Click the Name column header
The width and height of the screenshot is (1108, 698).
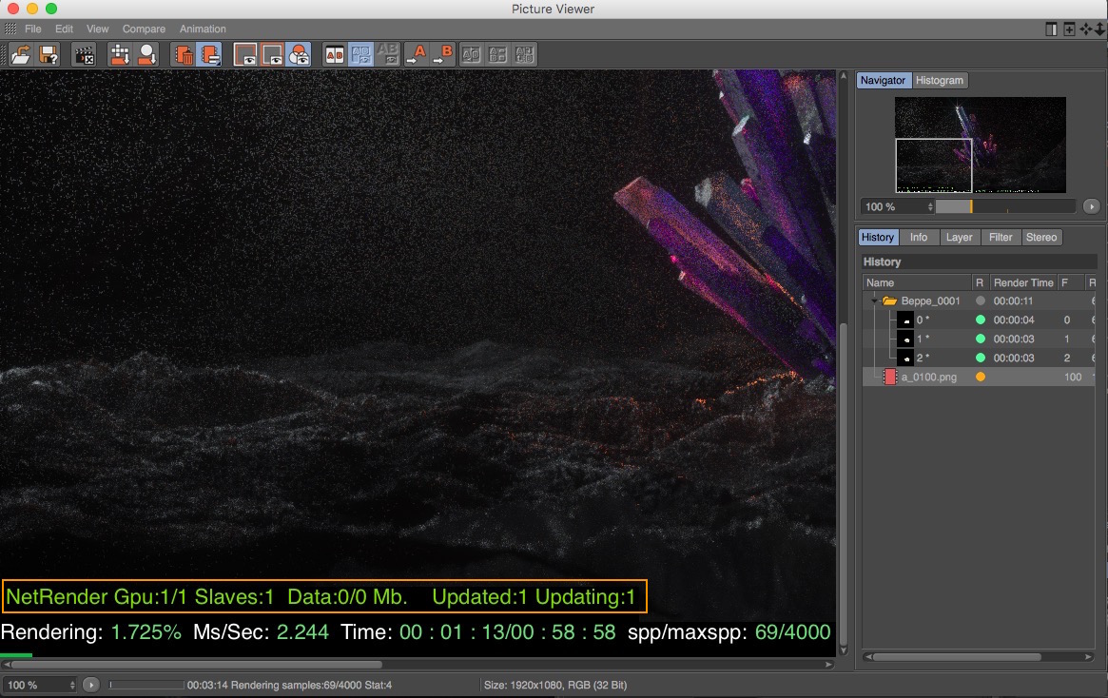(917, 282)
